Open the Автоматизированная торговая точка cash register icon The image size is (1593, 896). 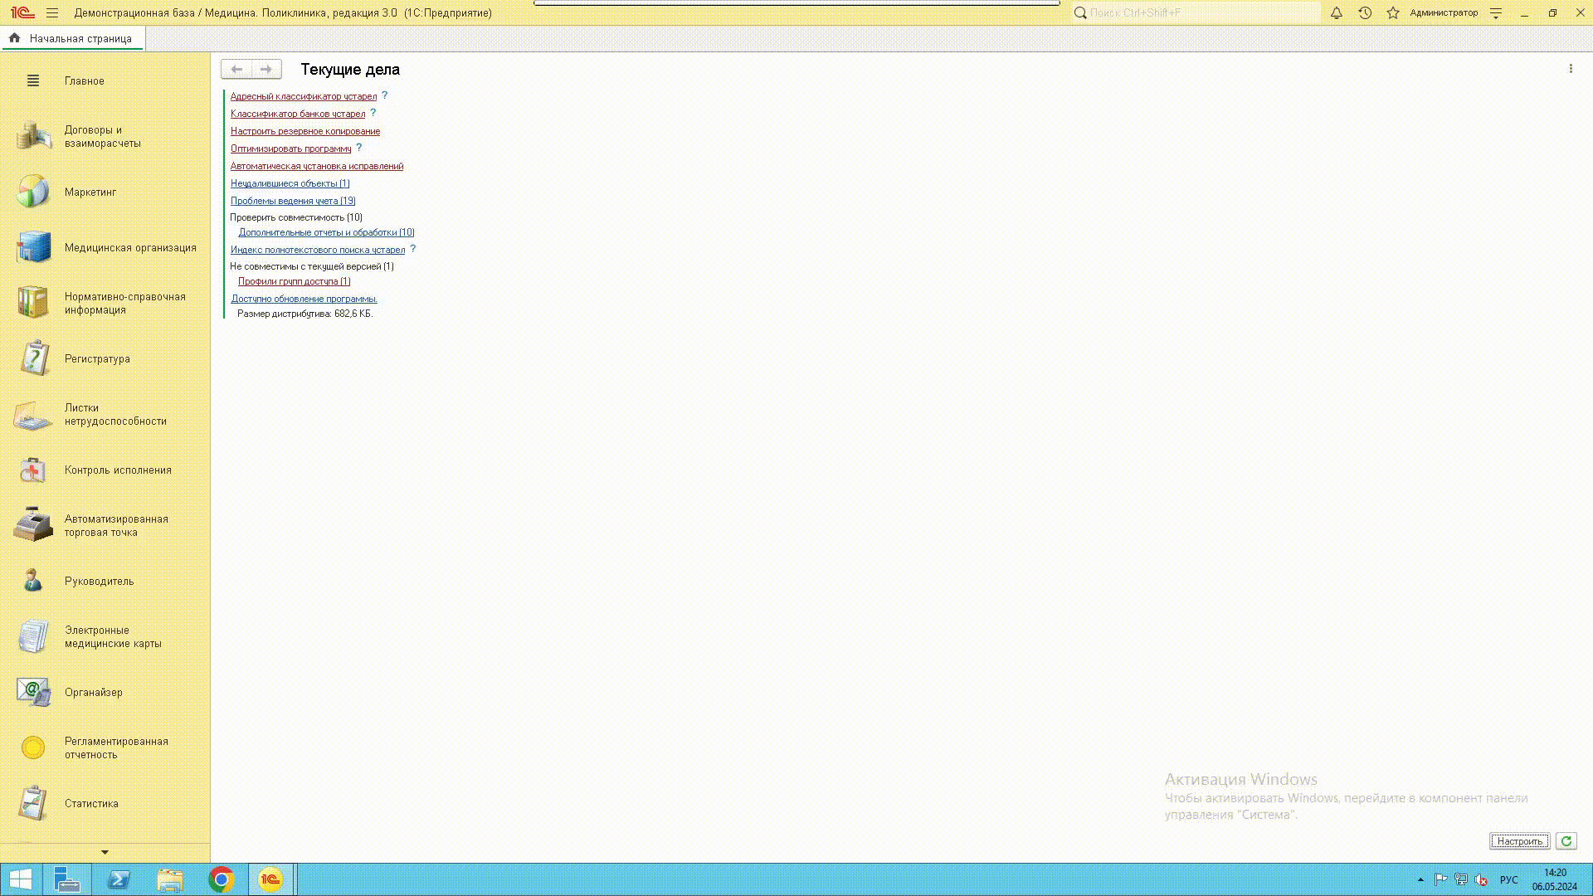click(x=33, y=525)
